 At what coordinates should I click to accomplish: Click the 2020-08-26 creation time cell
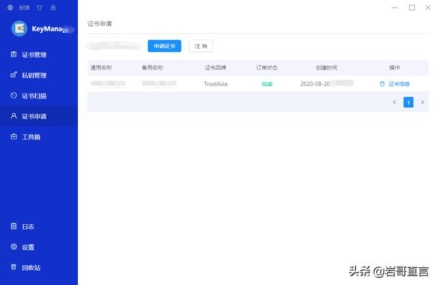point(326,83)
